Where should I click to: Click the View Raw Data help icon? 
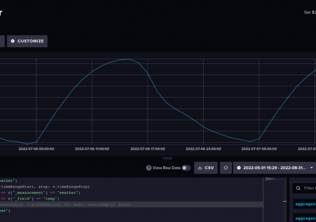click(149, 168)
